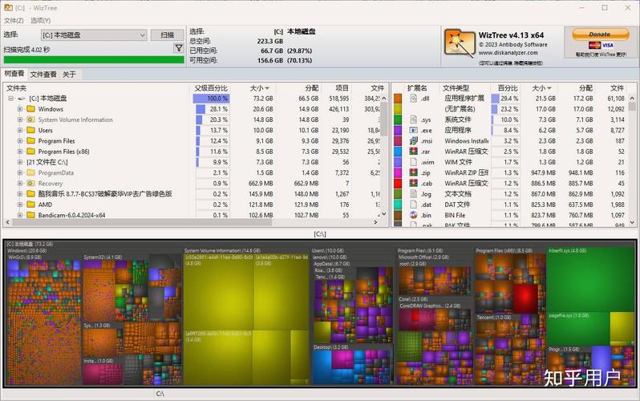
Task: Click the green scan progress bar
Action: coord(94,59)
